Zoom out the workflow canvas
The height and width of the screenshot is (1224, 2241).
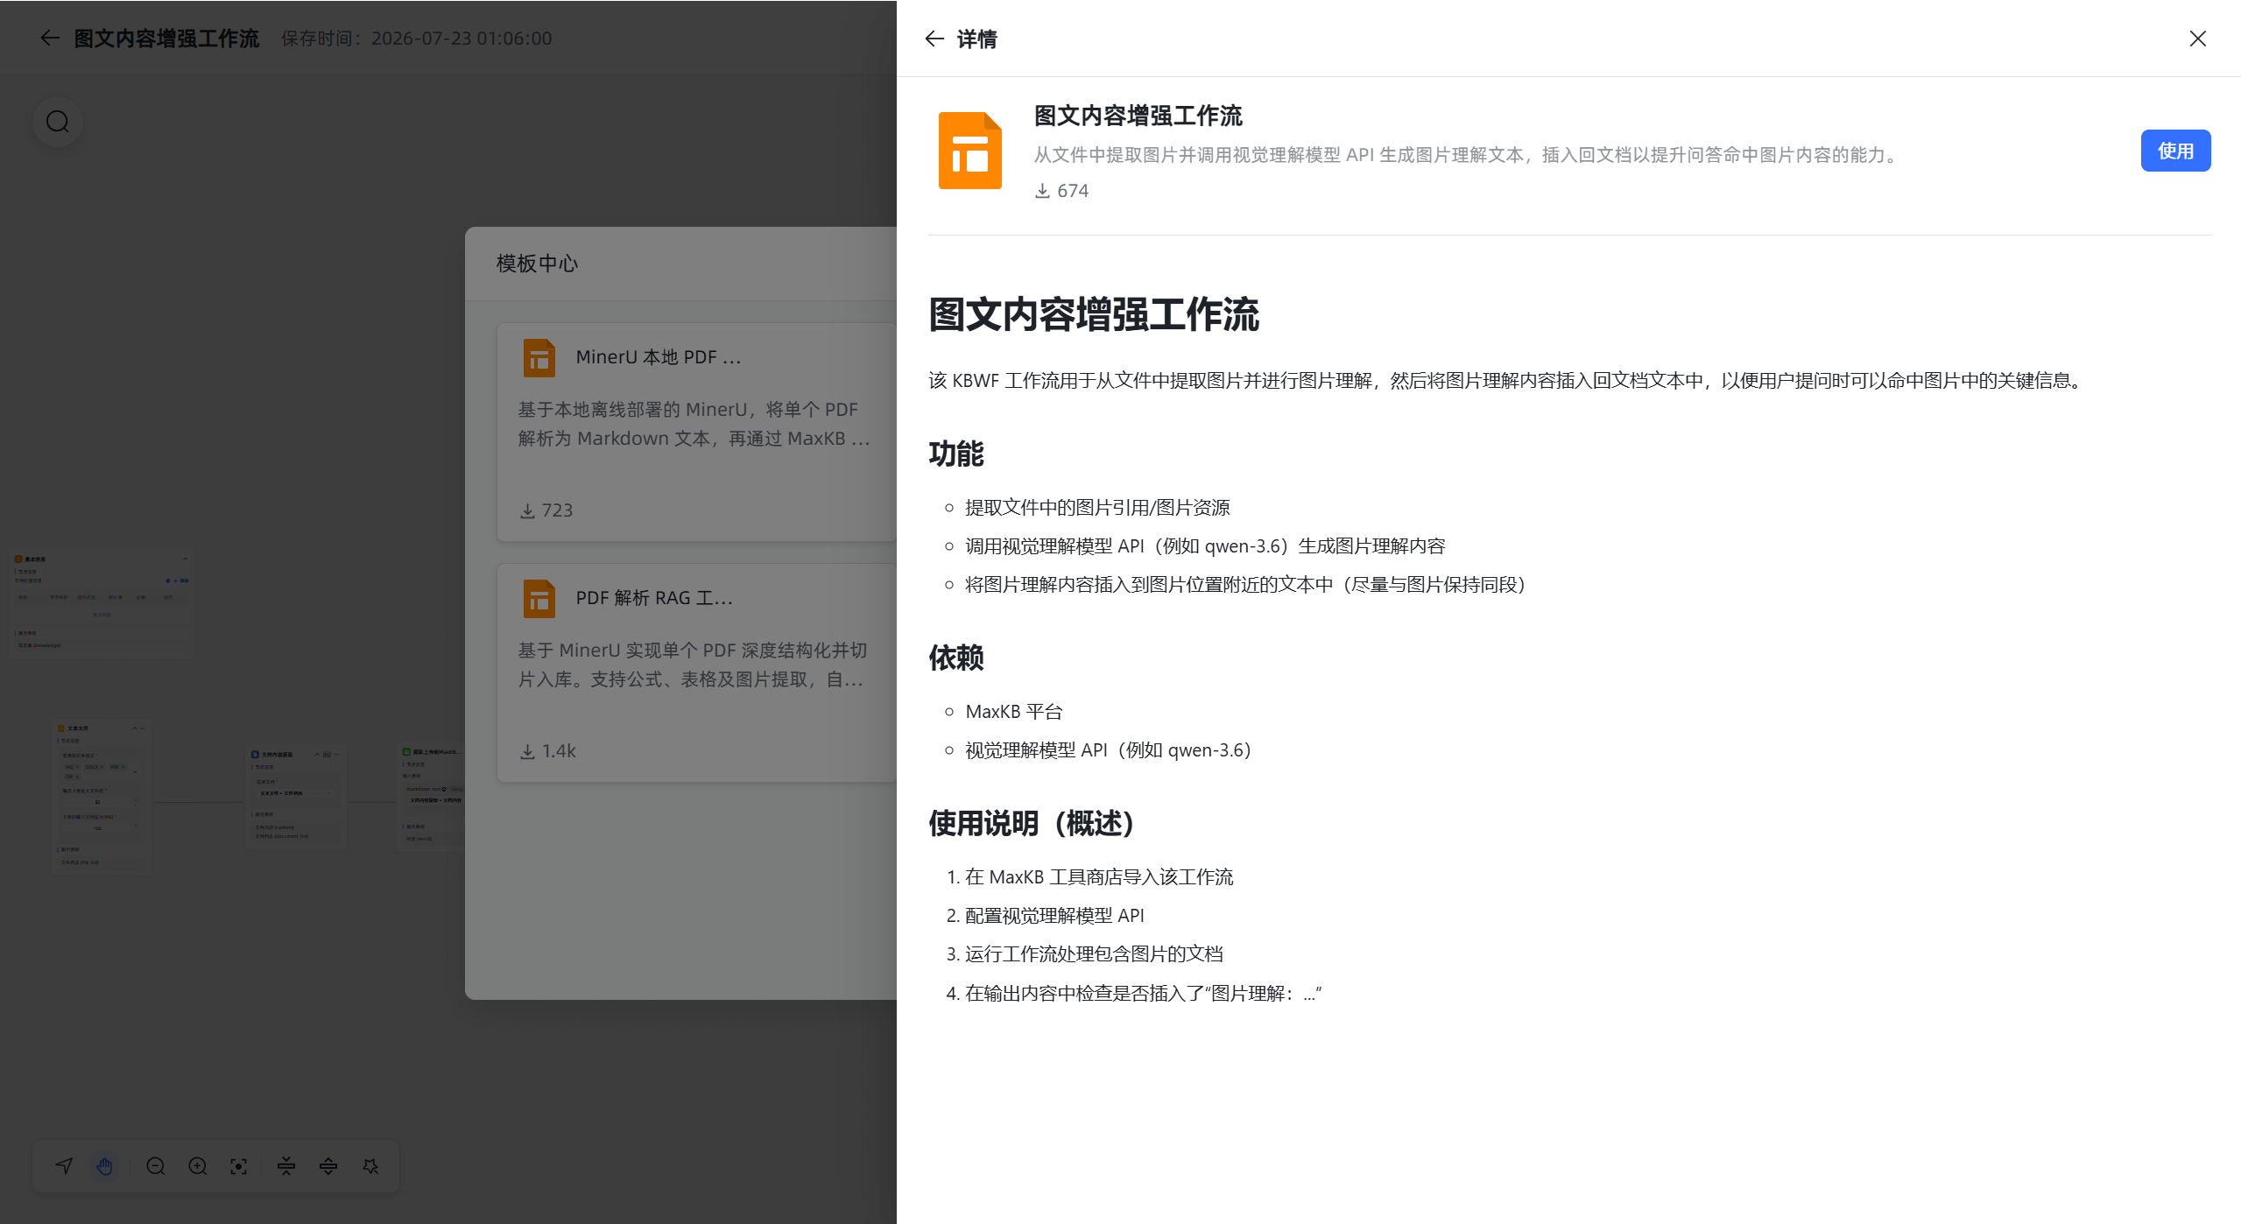pyautogui.click(x=156, y=1166)
